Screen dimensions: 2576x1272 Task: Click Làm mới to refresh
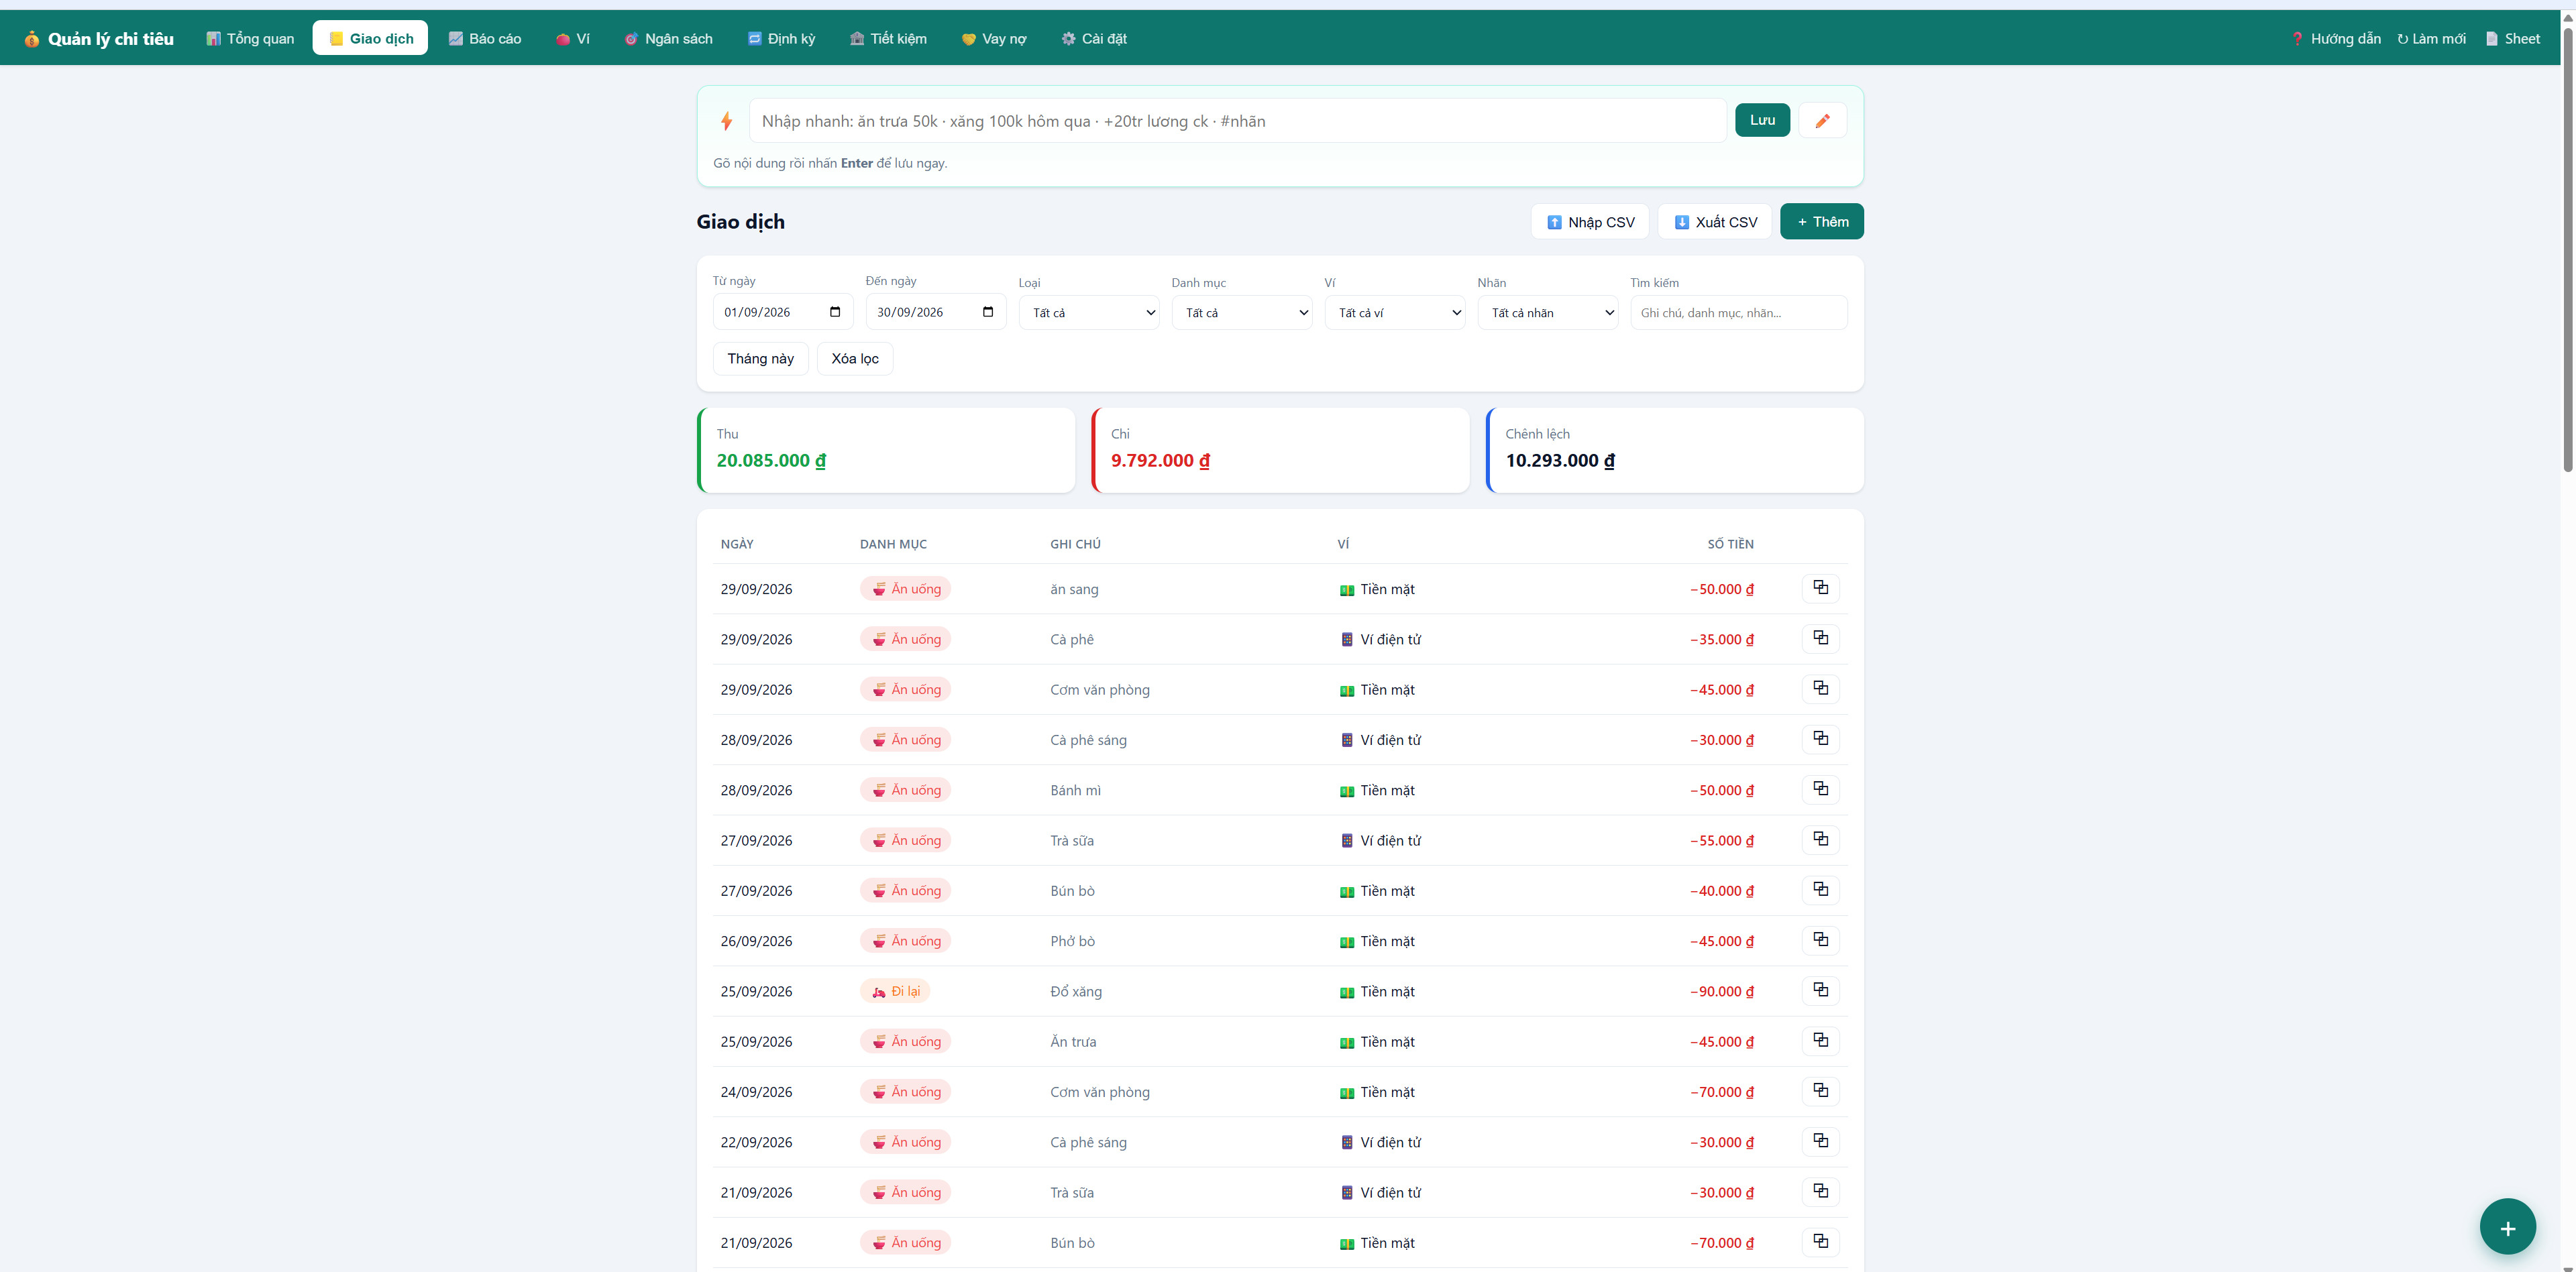pyautogui.click(x=2431, y=39)
